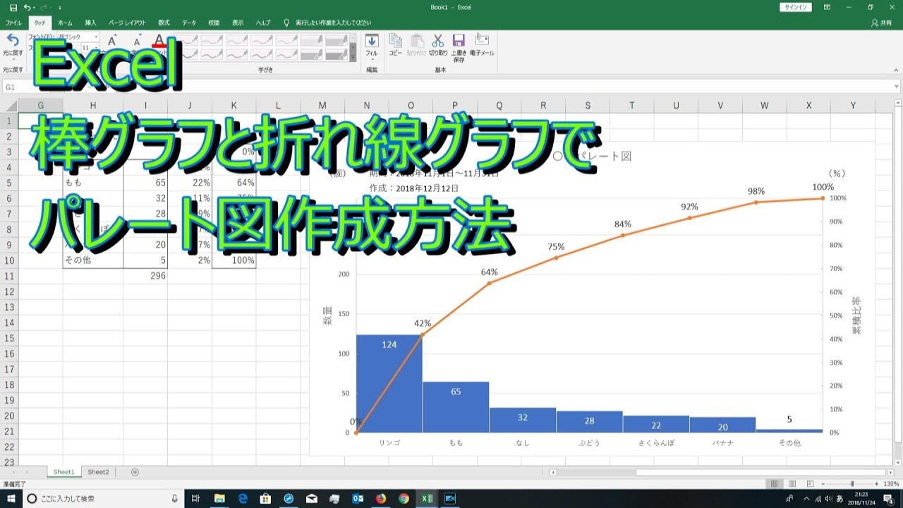Click Normal view icon in status bar
The width and height of the screenshot is (903, 508).
pyautogui.click(x=775, y=484)
